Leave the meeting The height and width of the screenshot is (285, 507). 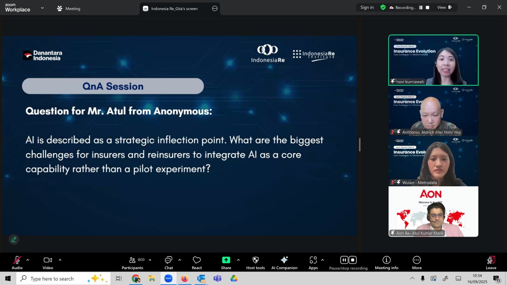[491, 263]
